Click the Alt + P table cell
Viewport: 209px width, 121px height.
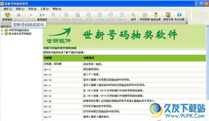coord(63,117)
